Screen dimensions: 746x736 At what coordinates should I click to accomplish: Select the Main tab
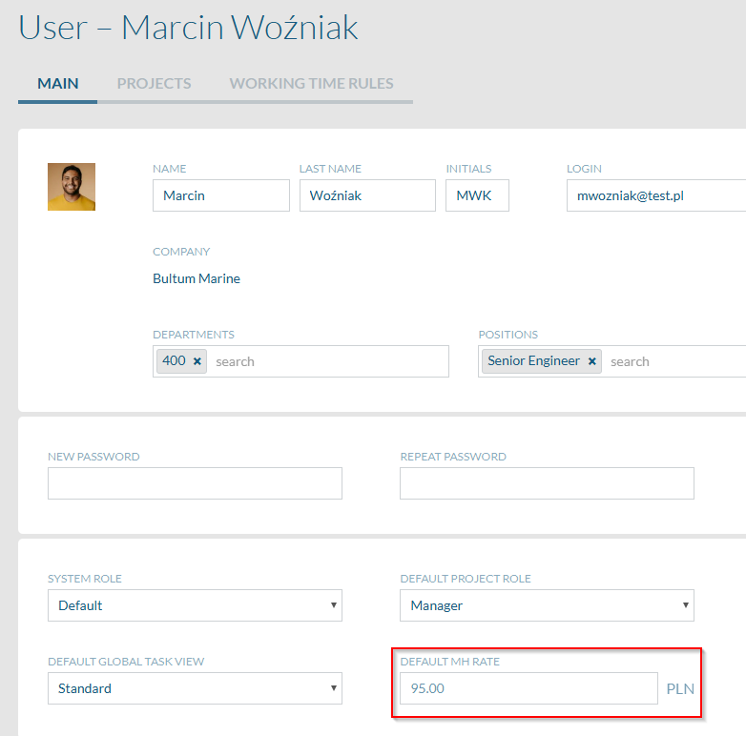point(58,84)
